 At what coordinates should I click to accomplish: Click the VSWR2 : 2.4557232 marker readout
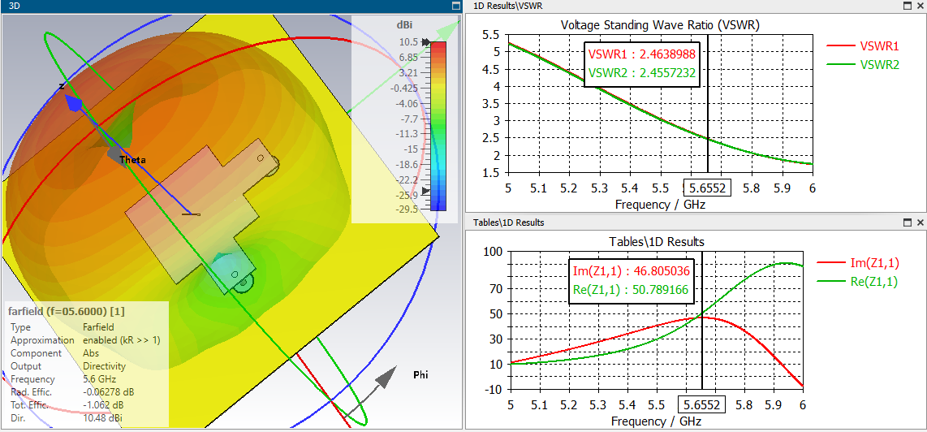[x=642, y=73]
